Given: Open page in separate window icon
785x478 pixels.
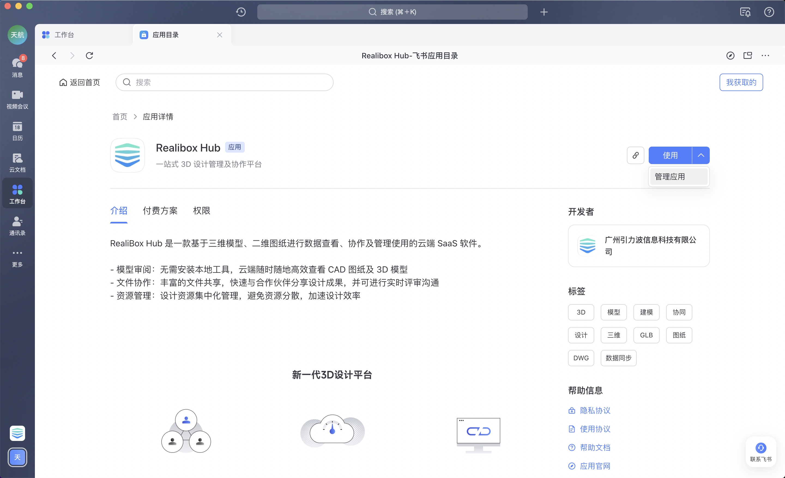Looking at the screenshot, I should click(x=747, y=55).
